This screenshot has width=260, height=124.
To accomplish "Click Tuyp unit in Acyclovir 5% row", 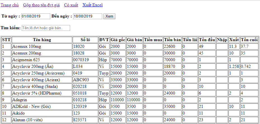I will click(104, 93).
